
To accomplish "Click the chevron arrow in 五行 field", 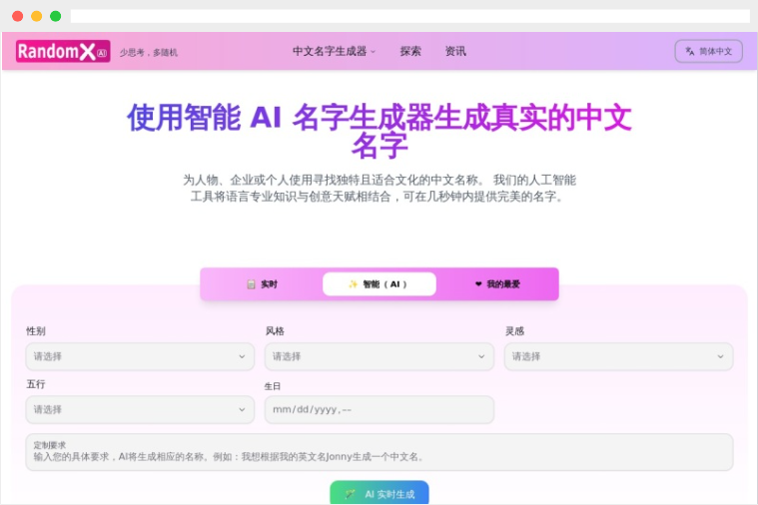I will (x=242, y=410).
